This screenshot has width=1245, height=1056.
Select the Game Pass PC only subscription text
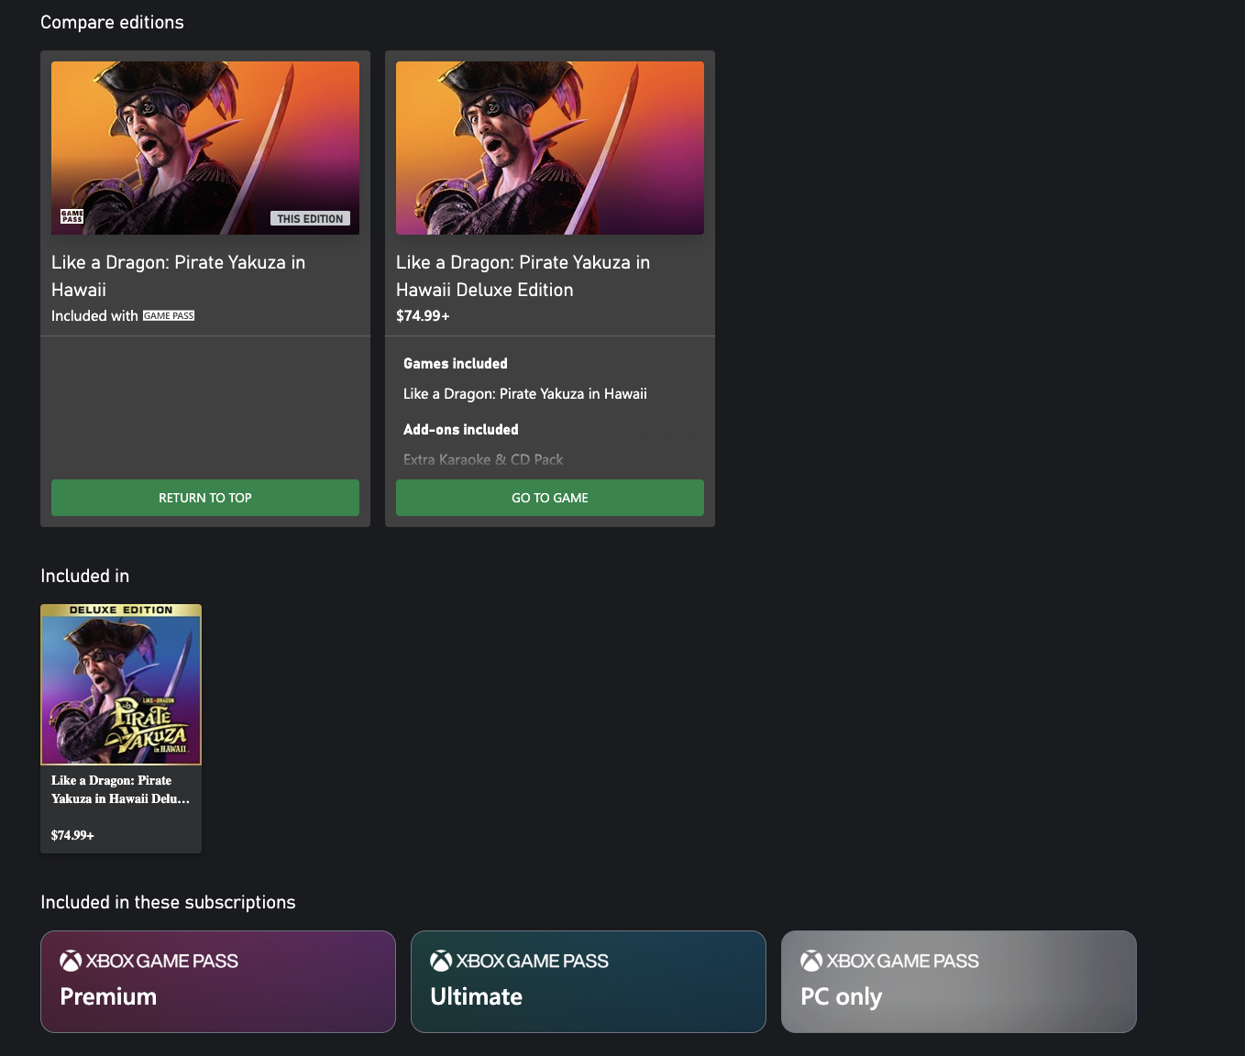tap(841, 996)
